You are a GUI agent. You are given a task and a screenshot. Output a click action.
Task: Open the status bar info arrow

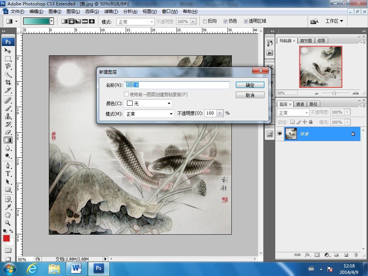(105, 259)
